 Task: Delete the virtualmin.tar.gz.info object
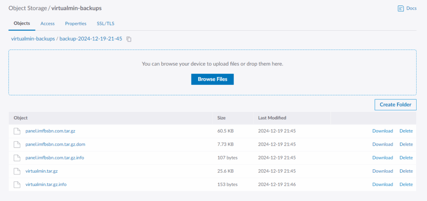point(406,184)
